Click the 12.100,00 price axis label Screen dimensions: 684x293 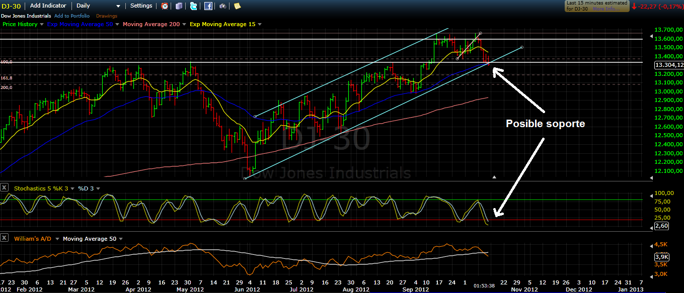pyautogui.click(x=667, y=171)
